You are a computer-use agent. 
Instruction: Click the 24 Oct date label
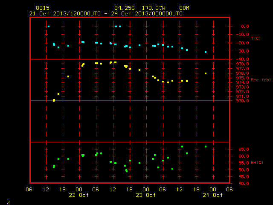(212, 195)
